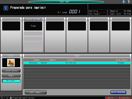132x99 pixels.
Task: Click the Trbj.reserv counter value
Action: pyautogui.click(x=107, y=14)
